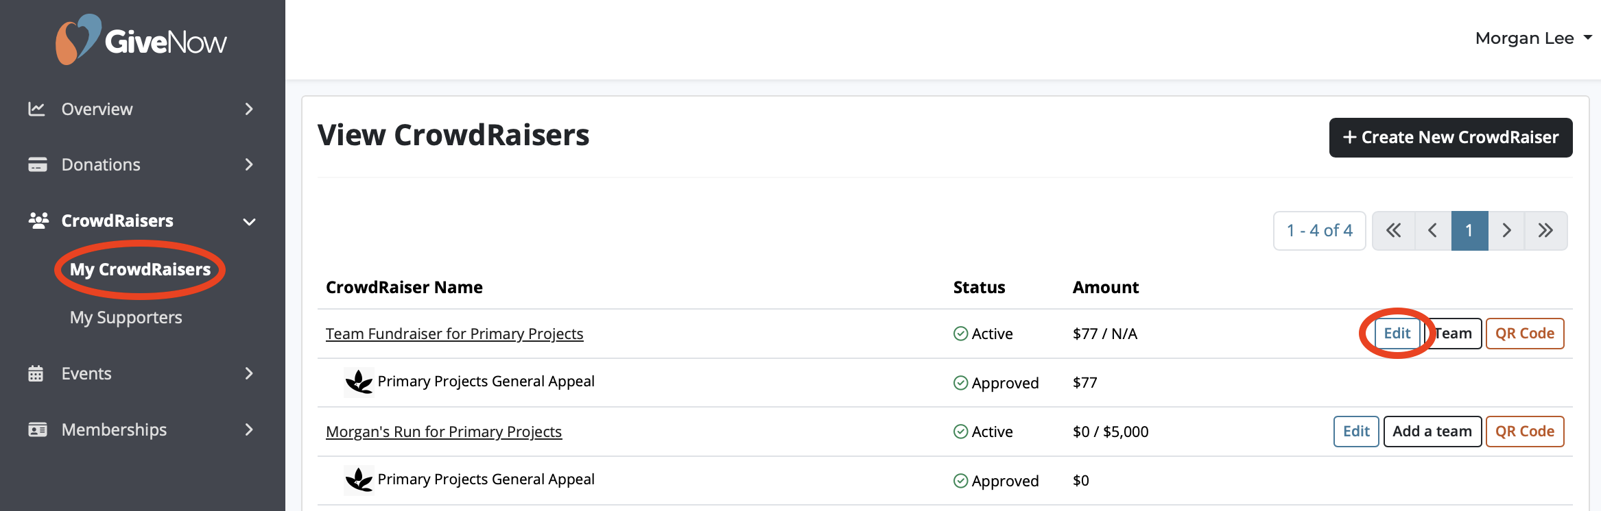
Task: Select My Supporters in sidebar
Action: (x=126, y=317)
